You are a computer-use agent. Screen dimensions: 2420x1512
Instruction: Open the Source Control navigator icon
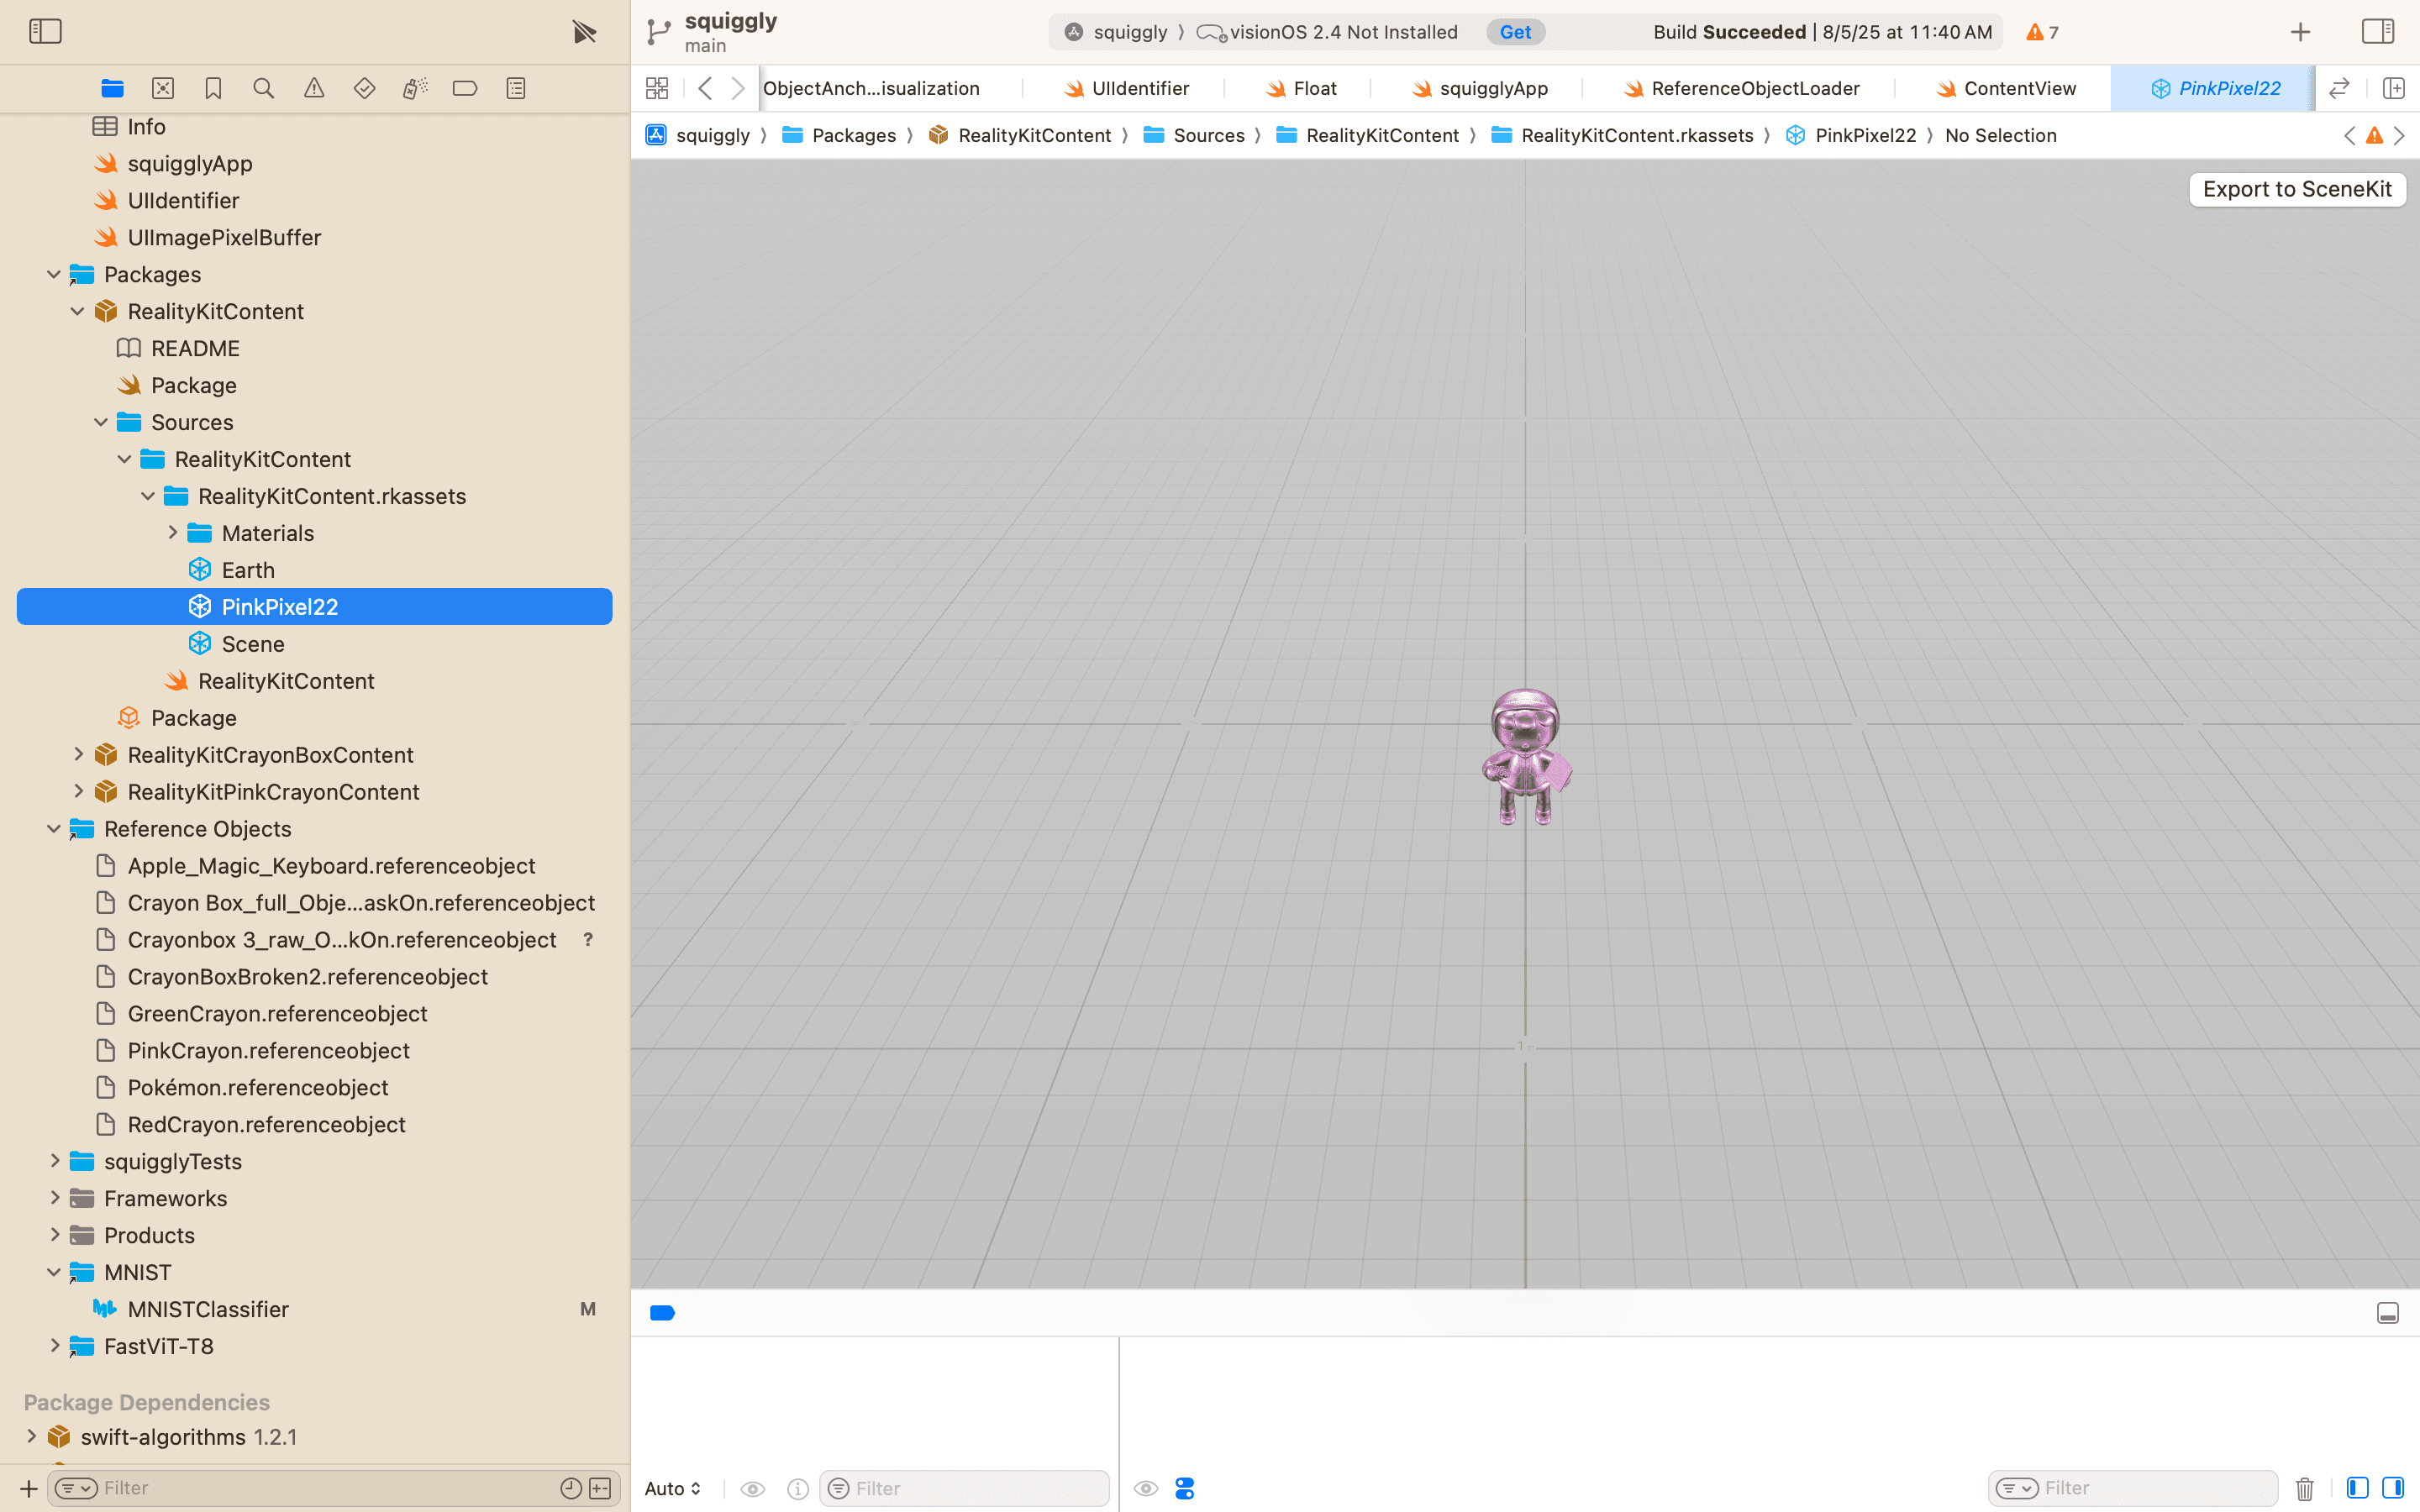163,88
